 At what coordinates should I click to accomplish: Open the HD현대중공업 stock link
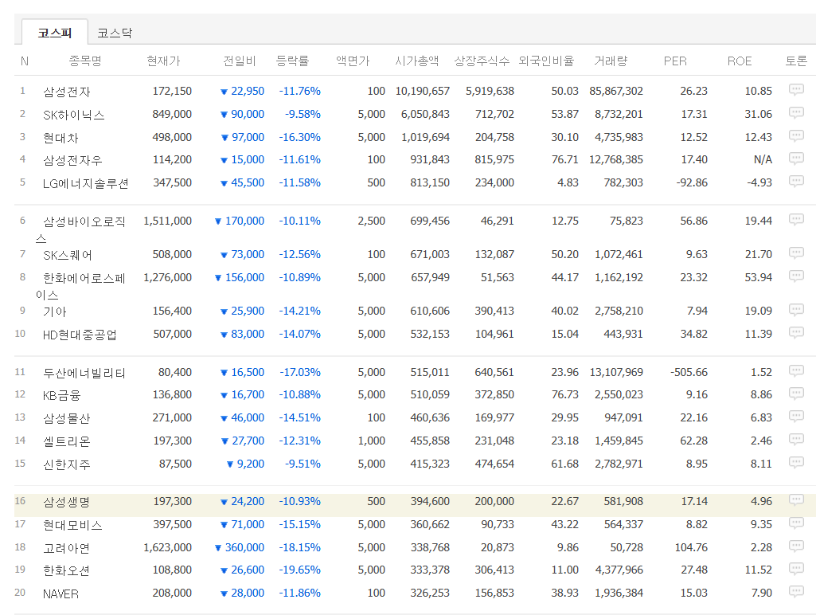[80, 335]
